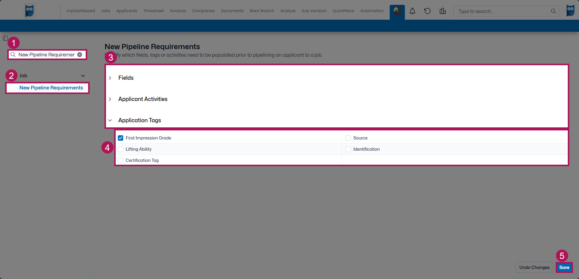Screen dimensions: 579x279
Task: Expand the Fields section chevron
Action: coord(110,78)
